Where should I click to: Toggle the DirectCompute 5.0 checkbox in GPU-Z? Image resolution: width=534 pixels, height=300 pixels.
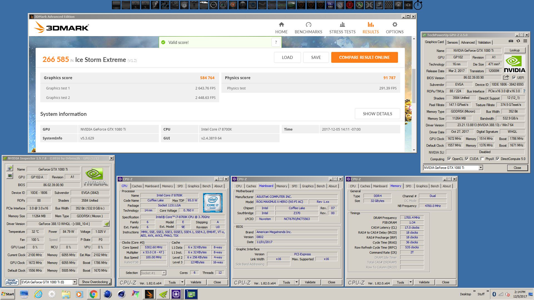[x=498, y=159]
